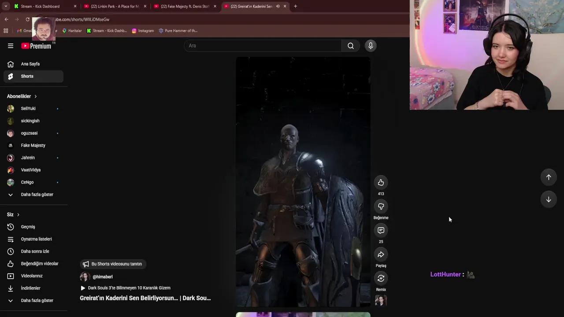Image resolution: width=564 pixels, height=317 pixels.
Task: Click the Short title Greirat'ın Kaderini
Action: 145,298
